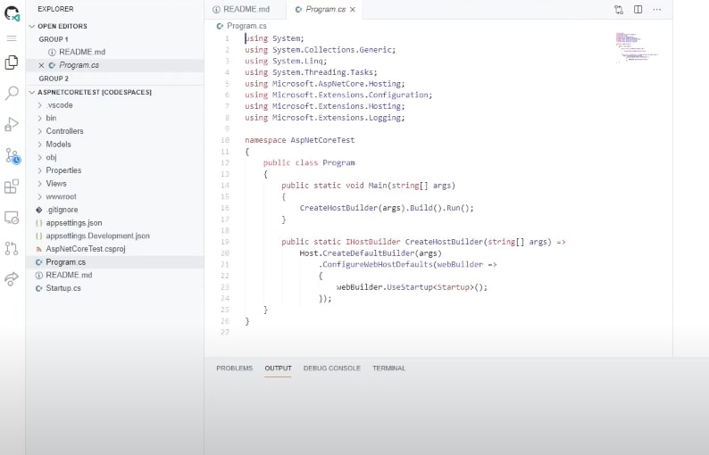
Task: Click line number 16 in gutter
Action: [225, 208]
